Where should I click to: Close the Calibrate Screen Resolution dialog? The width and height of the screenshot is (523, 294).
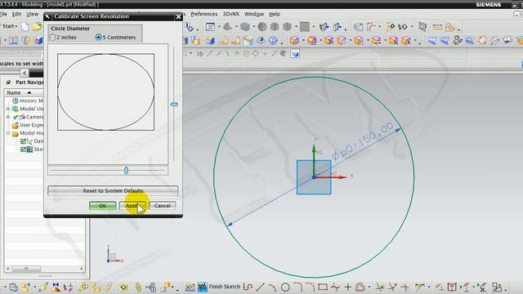tap(178, 16)
